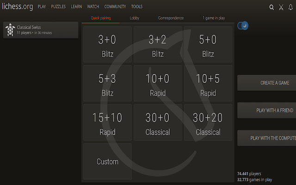This screenshot has width=296, height=185.
Task: Open the WATCH menu
Action: point(93,7)
